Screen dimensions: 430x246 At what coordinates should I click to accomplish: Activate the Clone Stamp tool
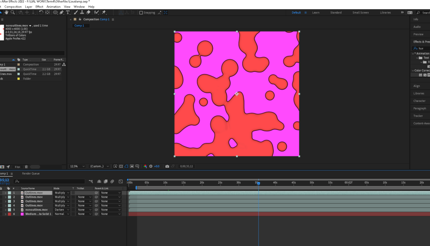(81, 13)
